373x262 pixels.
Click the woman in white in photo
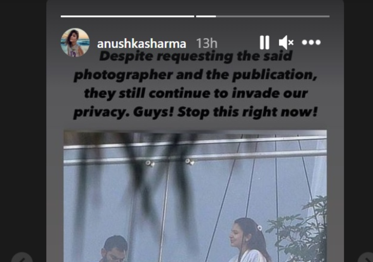(249, 240)
